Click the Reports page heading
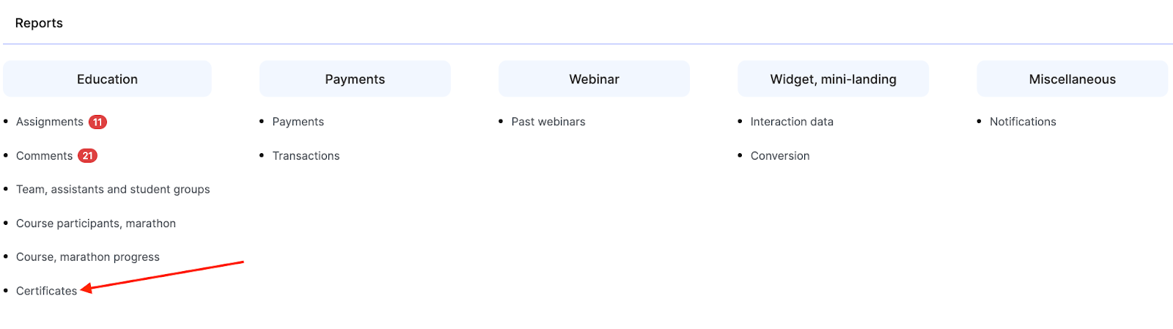Viewport: 1173px width, 329px height. (39, 23)
